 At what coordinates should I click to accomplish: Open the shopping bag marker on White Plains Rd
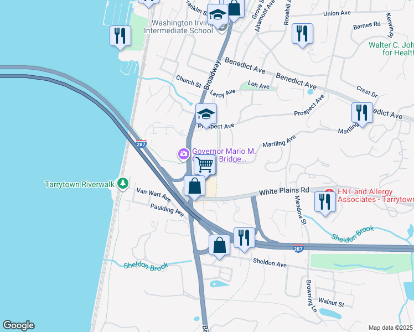tap(195, 187)
